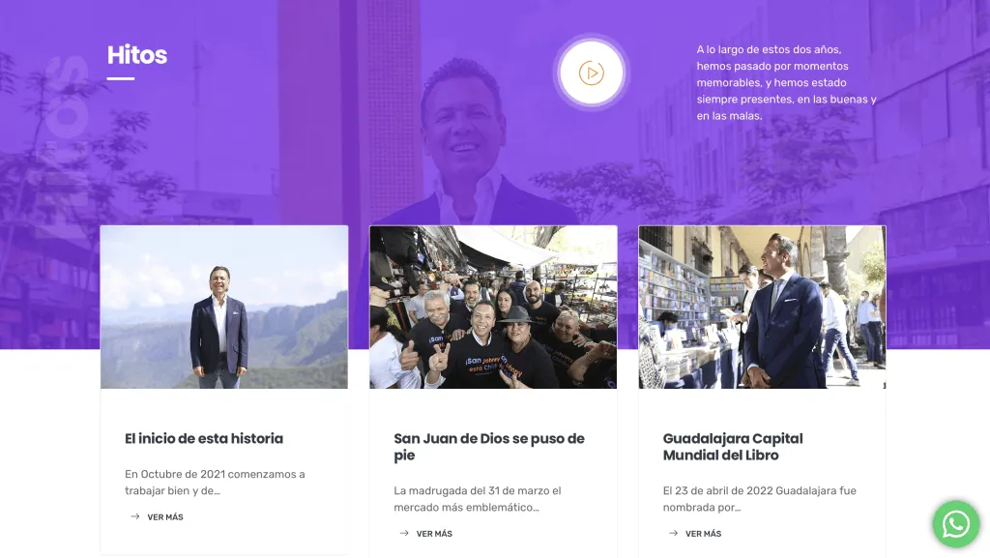The image size is (990, 558).
Task: Open the title Guadalajara Capital Mundial del Libro
Action: pos(733,446)
